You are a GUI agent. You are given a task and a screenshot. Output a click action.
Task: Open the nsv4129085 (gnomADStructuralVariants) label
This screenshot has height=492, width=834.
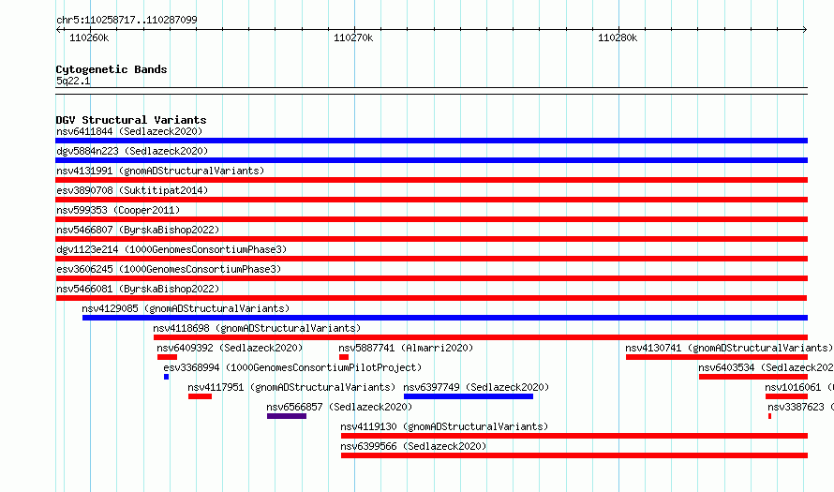click(x=186, y=308)
